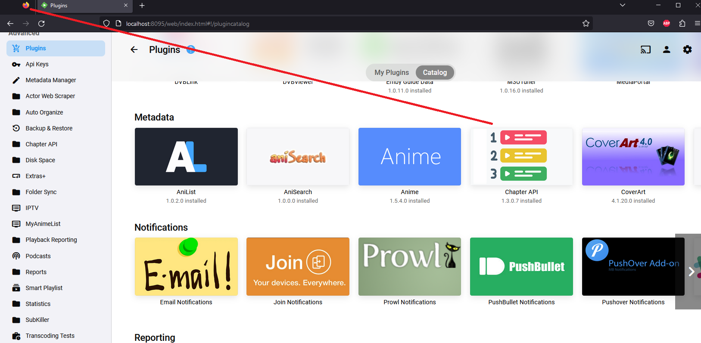
Task: Go back with the browser back arrow
Action: tap(10, 24)
